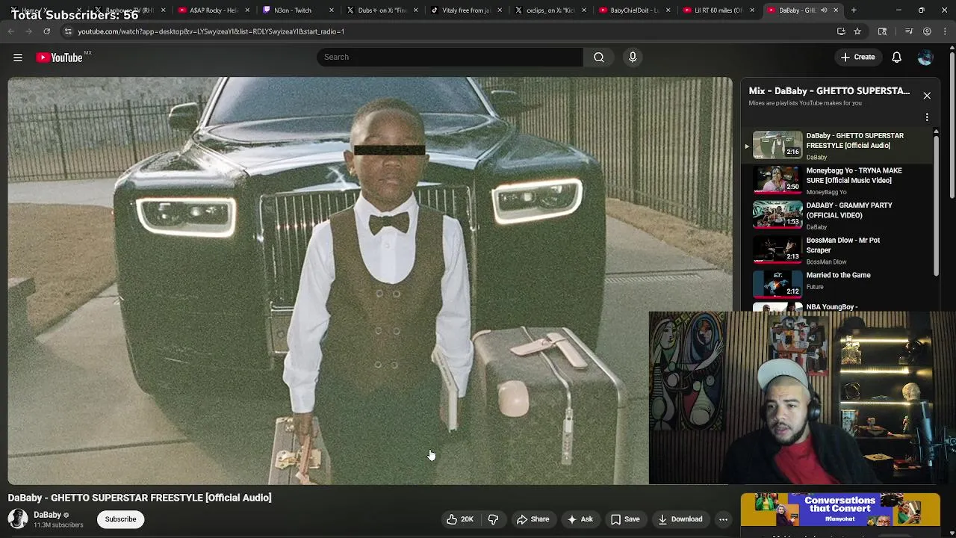Close the mix playlist panel

pyautogui.click(x=927, y=96)
